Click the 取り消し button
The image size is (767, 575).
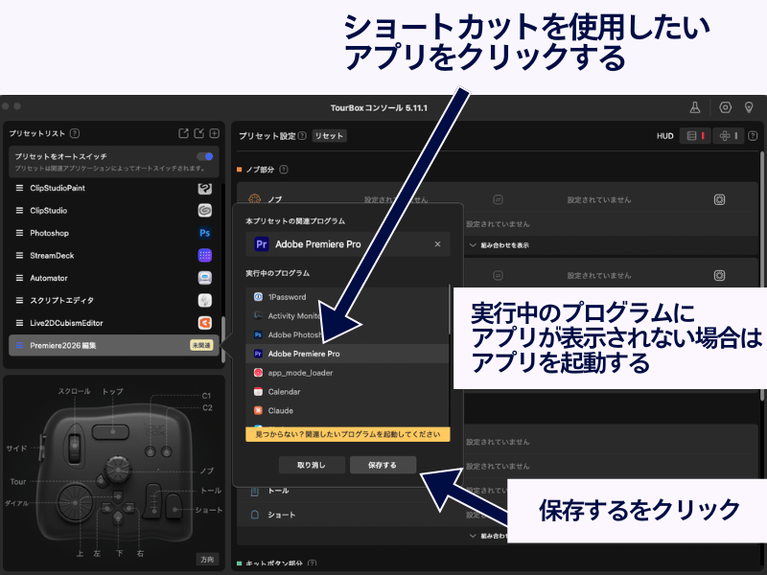point(312,465)
